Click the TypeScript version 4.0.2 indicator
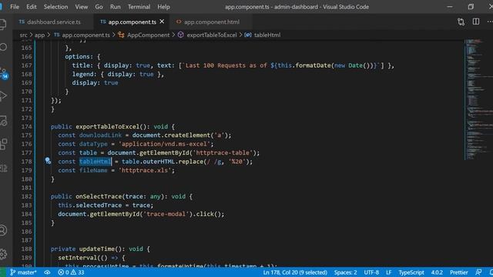This screenshot has height=277, width=493. [437, 272]
